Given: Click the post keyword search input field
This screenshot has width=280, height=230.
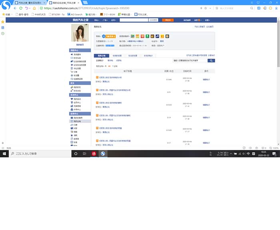Looking at the screenshot, I should [x=190, y=61].
